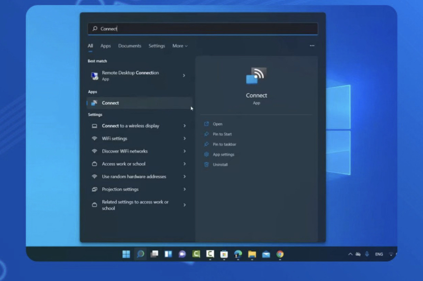Viewport: 423px width, 281px height.
Task: Uninstall the Connect app
Action: (x=220, y=165)
